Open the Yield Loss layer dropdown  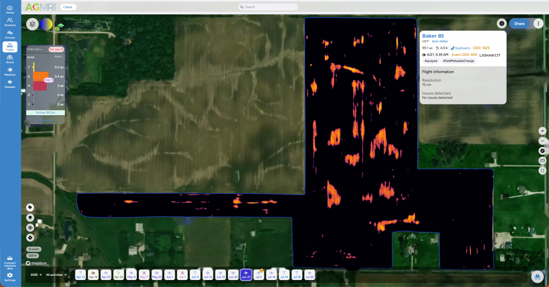point(35,49)
